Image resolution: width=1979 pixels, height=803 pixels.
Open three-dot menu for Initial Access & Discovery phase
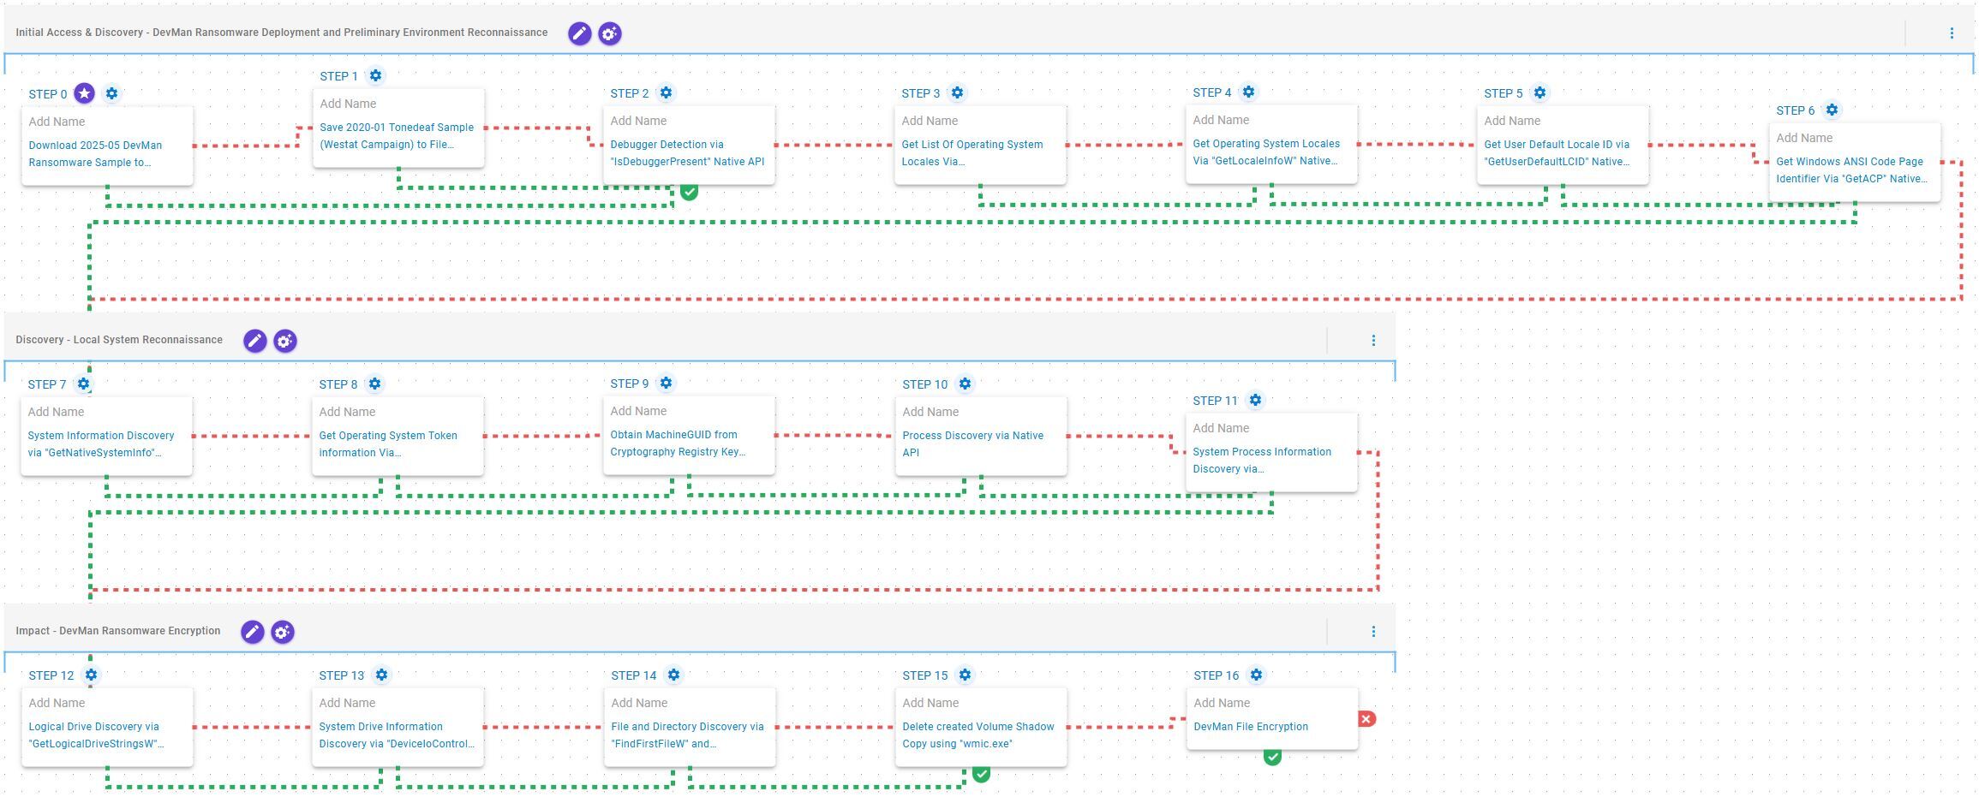click(1952, 33)
